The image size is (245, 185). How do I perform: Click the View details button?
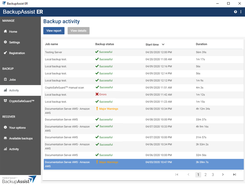tap(78, 31)
